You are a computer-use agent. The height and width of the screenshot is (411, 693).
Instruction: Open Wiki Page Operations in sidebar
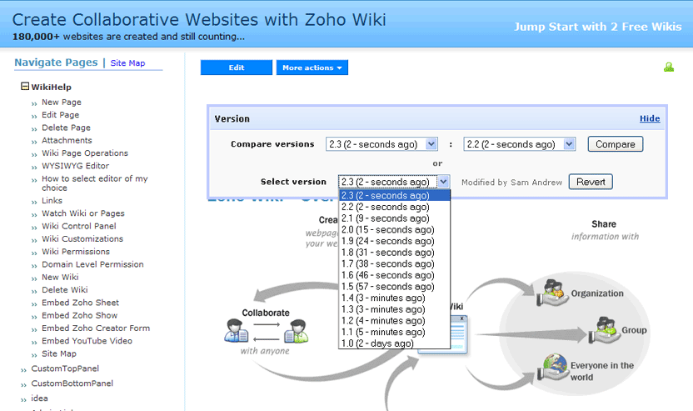click(85, 153)
